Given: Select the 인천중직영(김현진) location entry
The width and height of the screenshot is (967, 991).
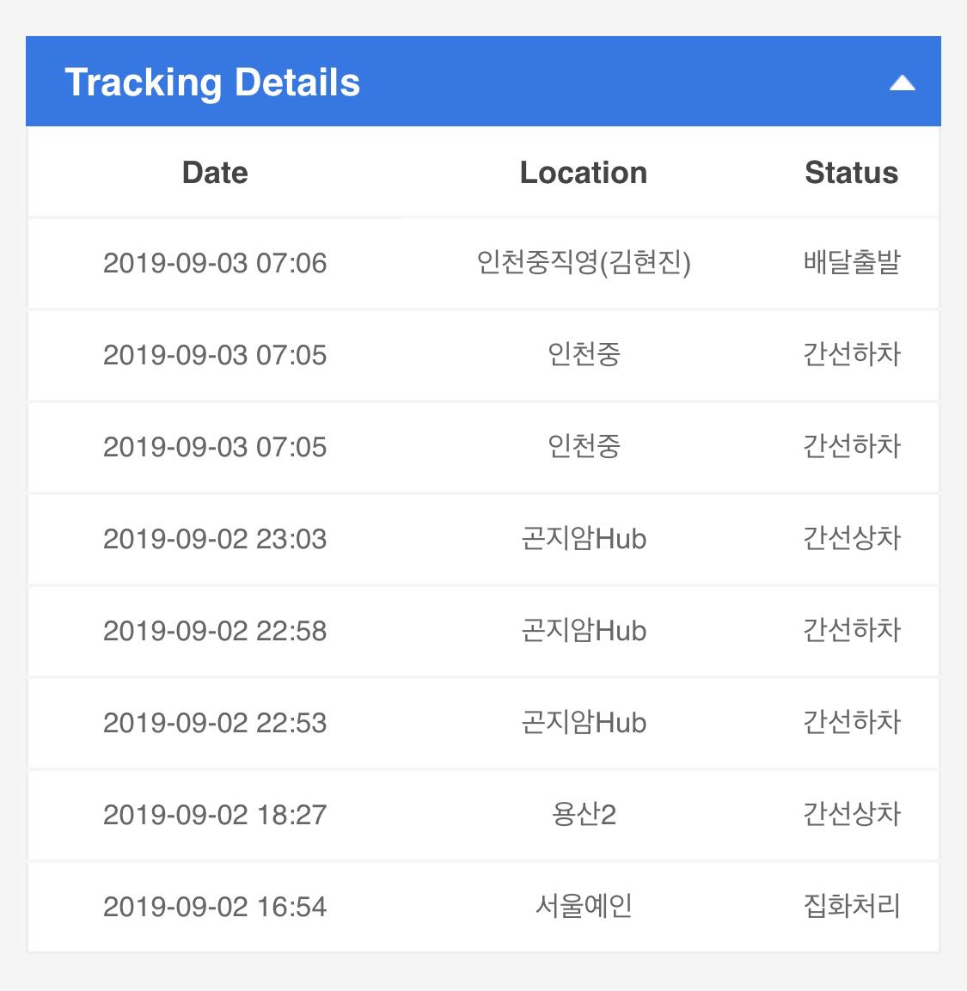Looking at the screenshot, I should [584, 263].
